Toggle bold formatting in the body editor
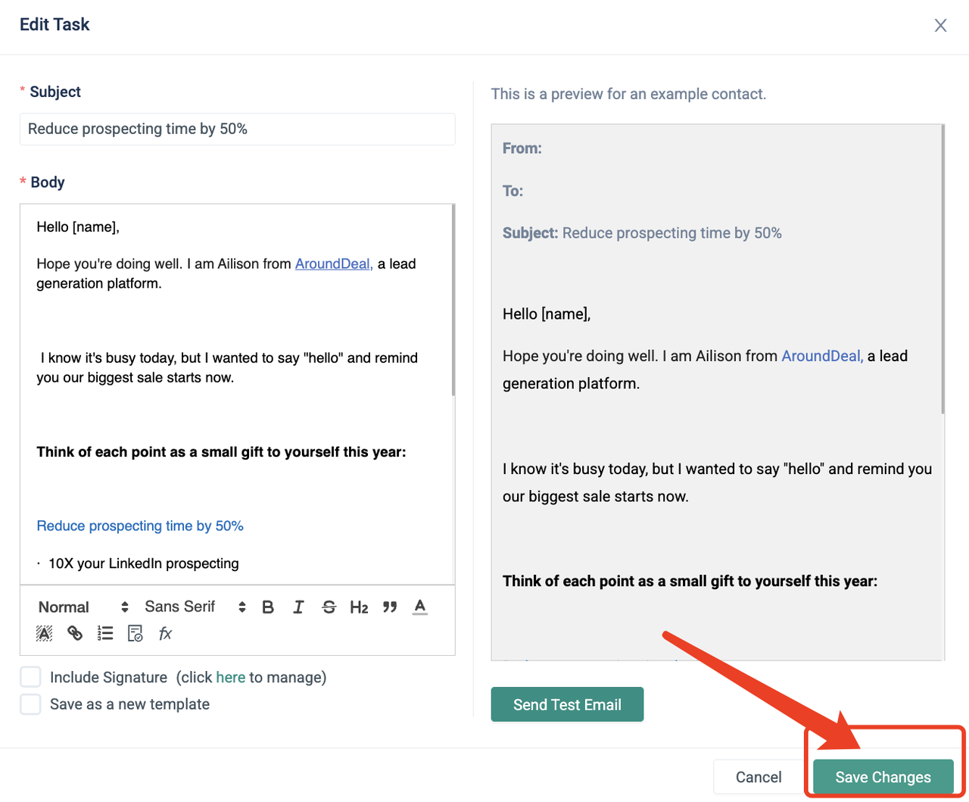Screen dimensions: 969x802 coord(268,607)
